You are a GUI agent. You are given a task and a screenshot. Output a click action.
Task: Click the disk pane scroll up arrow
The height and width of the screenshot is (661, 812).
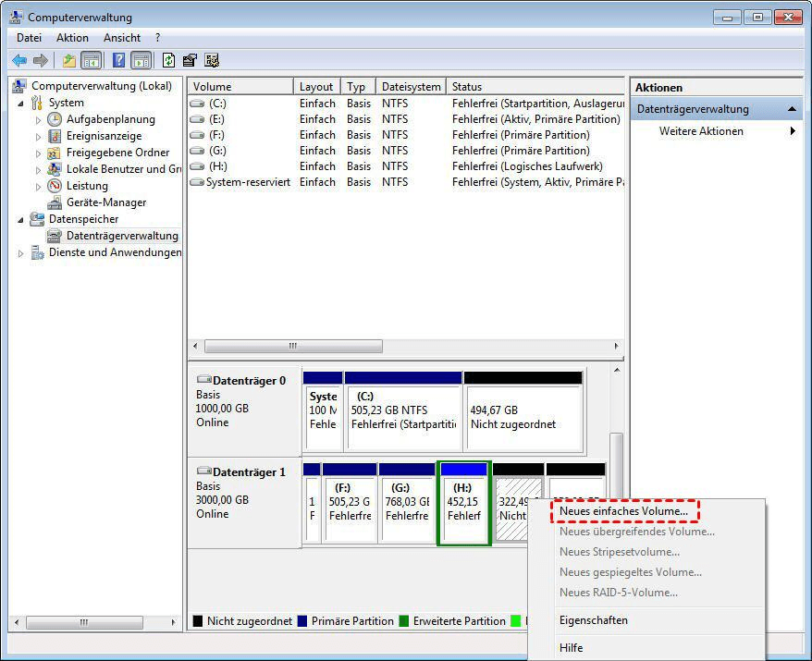616,371
